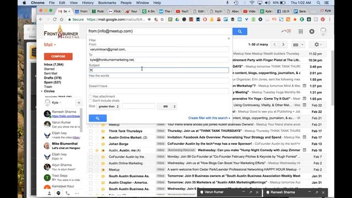Image resolution: width=352 pixels, height=198 pixels.
Task: Open Hangouts contacts icon at bottom
Action: click(50, 193)
